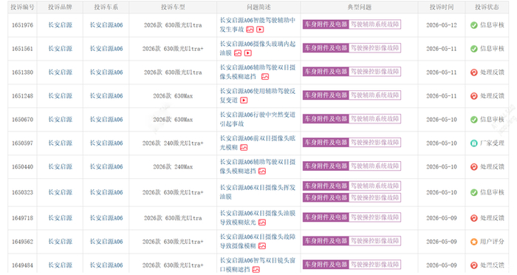Viewport: 517px width, 275px height.
Task: Open image icon for complaint 1649562
Action: (262, 246)
